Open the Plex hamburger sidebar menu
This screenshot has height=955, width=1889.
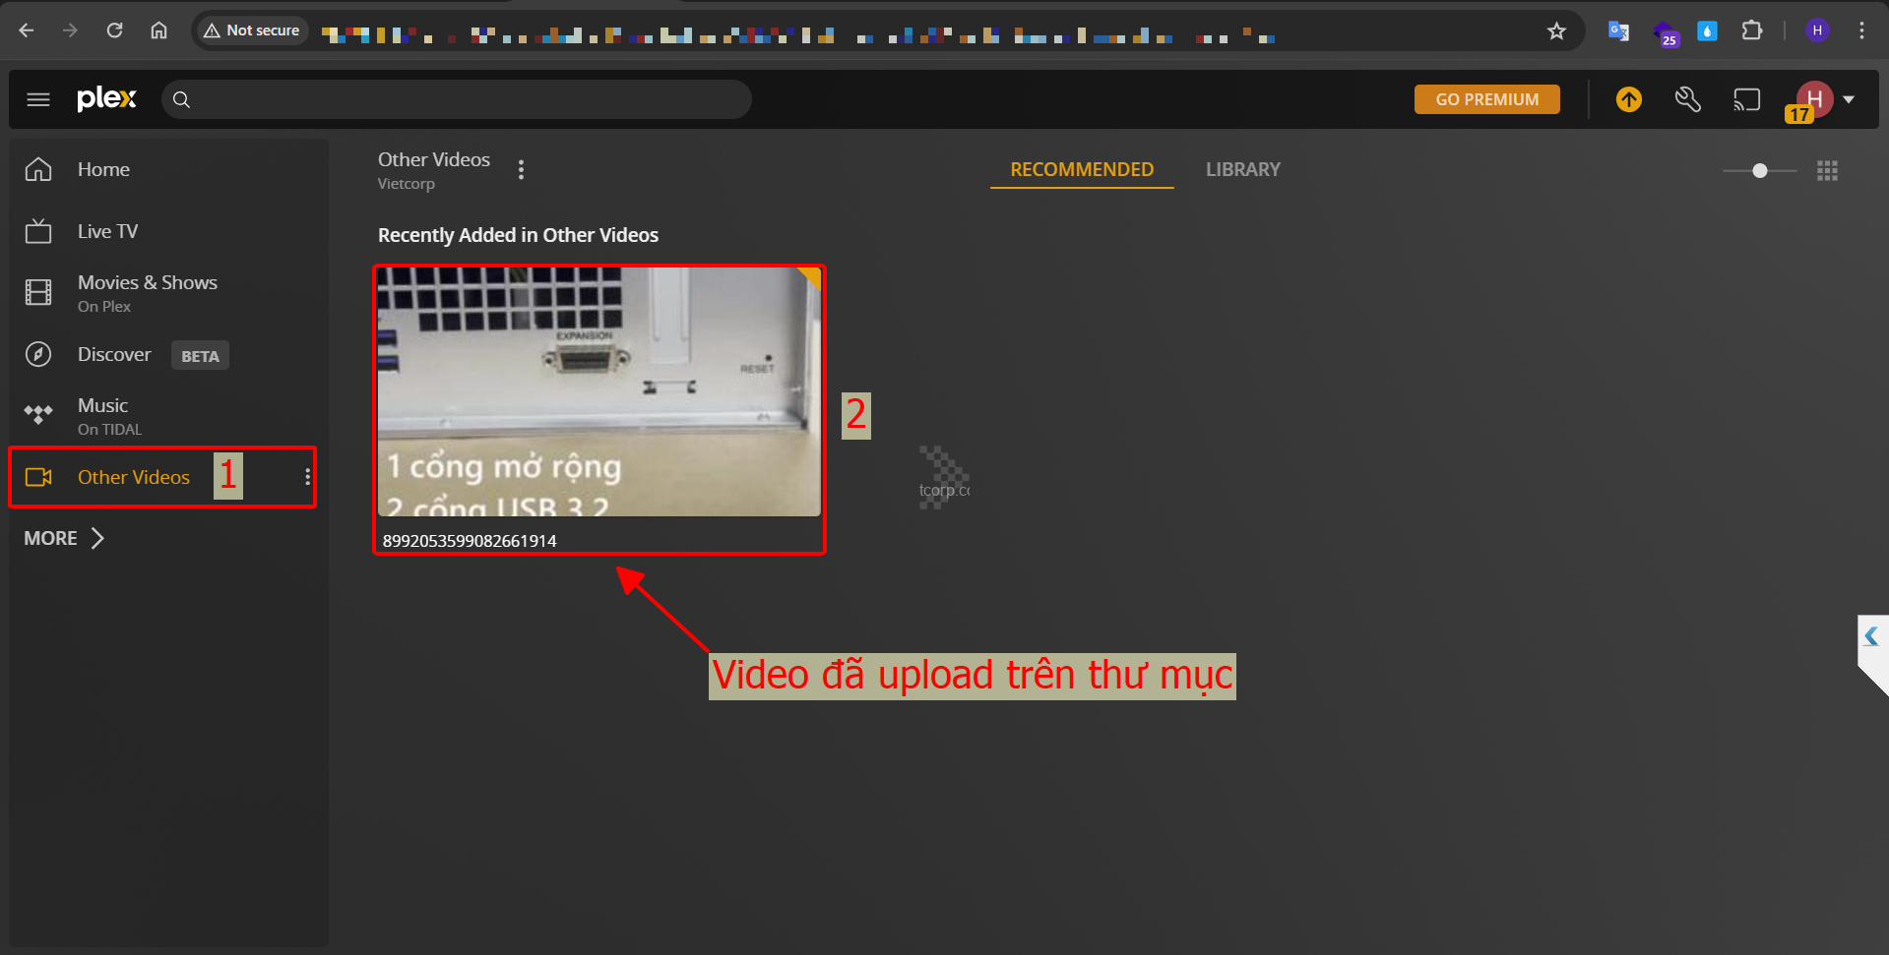(38, 99)
